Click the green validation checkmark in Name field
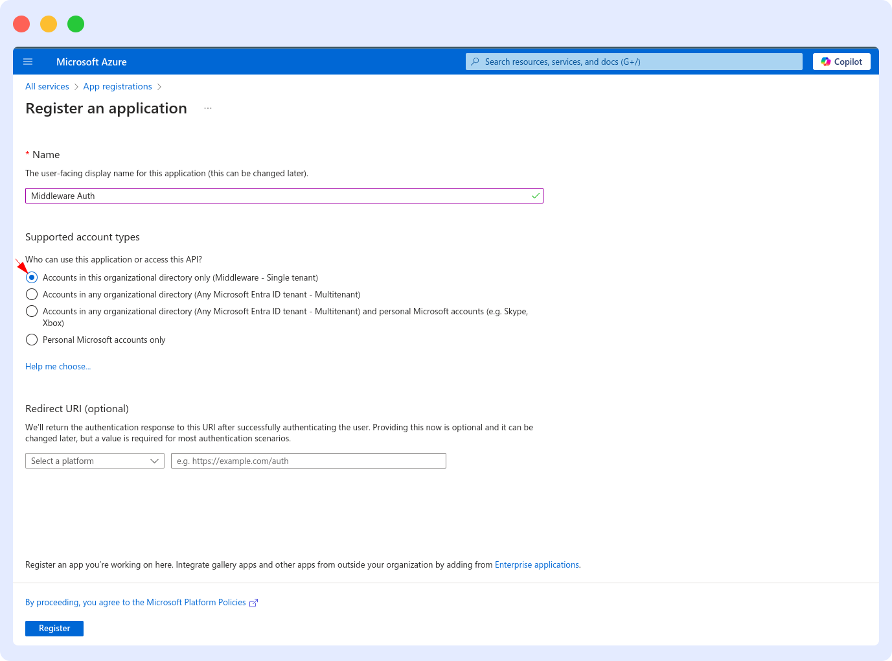892x661 pixels. (535, 195)
